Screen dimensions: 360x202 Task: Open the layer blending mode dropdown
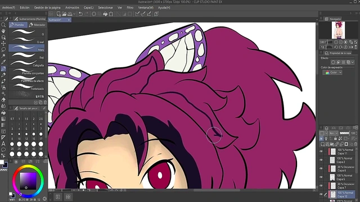[x=334, y=133]
